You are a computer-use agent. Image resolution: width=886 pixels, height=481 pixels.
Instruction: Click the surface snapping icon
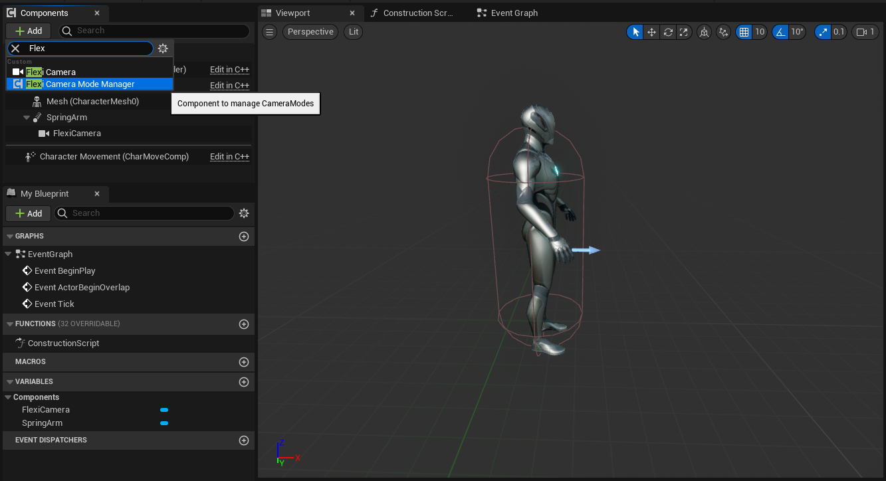[724, 32]
